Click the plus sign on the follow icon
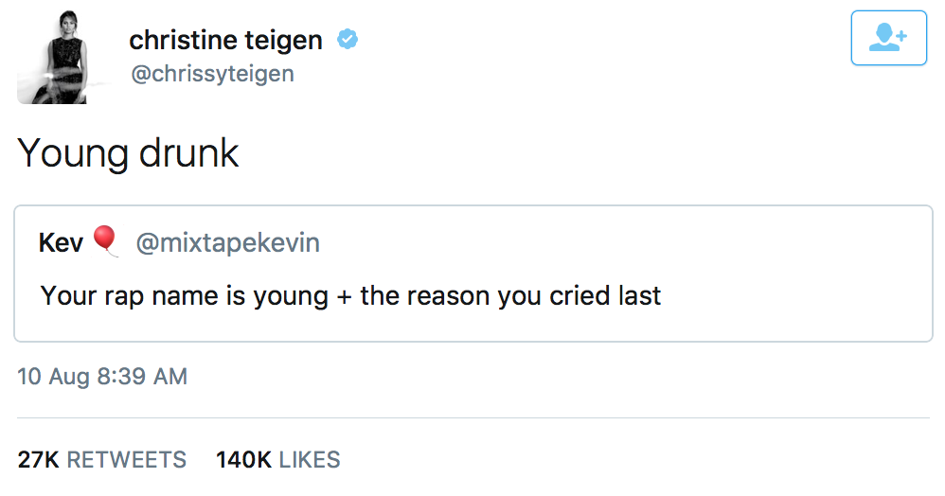The image size is (945, 496). pos(900,34)
